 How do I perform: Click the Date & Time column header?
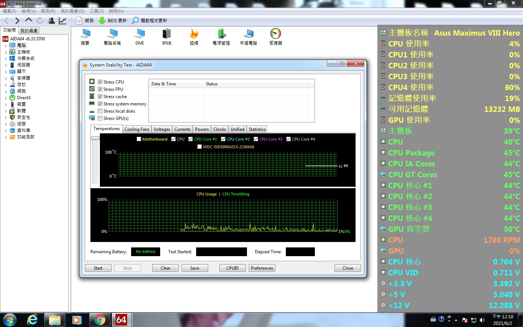pos(177,84)
